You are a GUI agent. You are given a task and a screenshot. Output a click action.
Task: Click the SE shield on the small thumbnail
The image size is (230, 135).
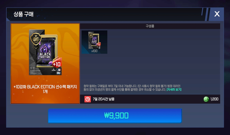pyautogui.click(x=91, y=35)
